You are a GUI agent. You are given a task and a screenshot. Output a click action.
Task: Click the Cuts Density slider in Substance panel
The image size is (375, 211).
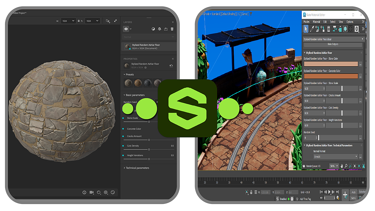(x=149, y=149)
